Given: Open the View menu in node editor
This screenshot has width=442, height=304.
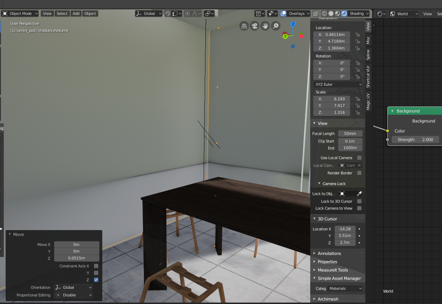Looking at the screenshot, I should (427, 14).
